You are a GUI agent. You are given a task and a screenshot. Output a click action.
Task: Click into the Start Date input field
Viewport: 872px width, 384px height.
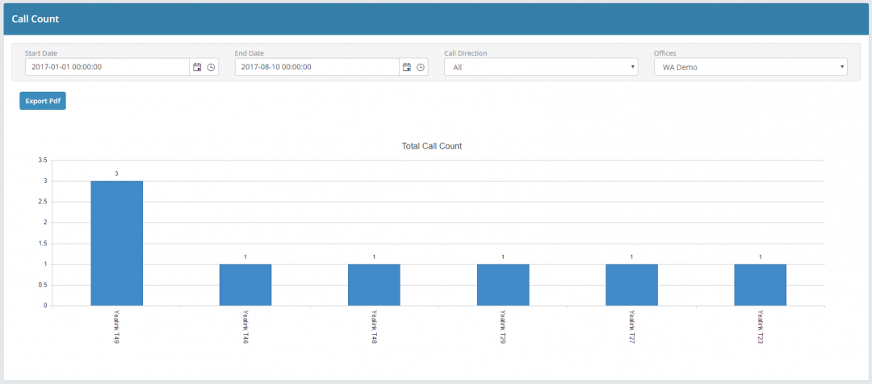click(x=107, y=67)
